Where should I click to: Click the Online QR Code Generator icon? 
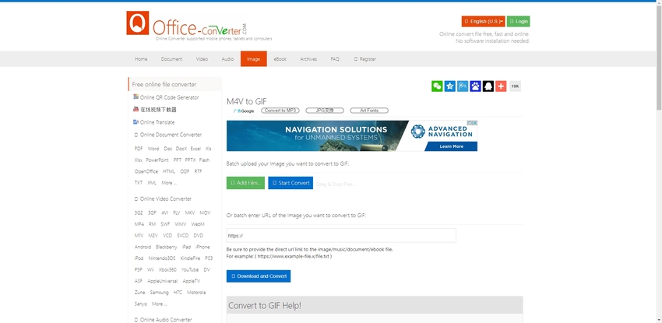(136, 97)
